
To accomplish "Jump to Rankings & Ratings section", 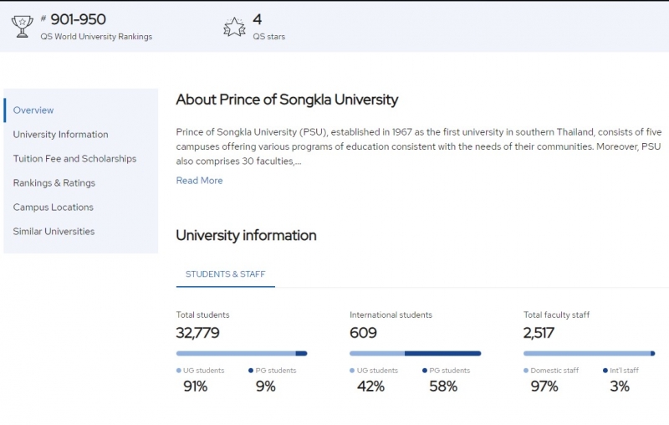I will [54, 183].
